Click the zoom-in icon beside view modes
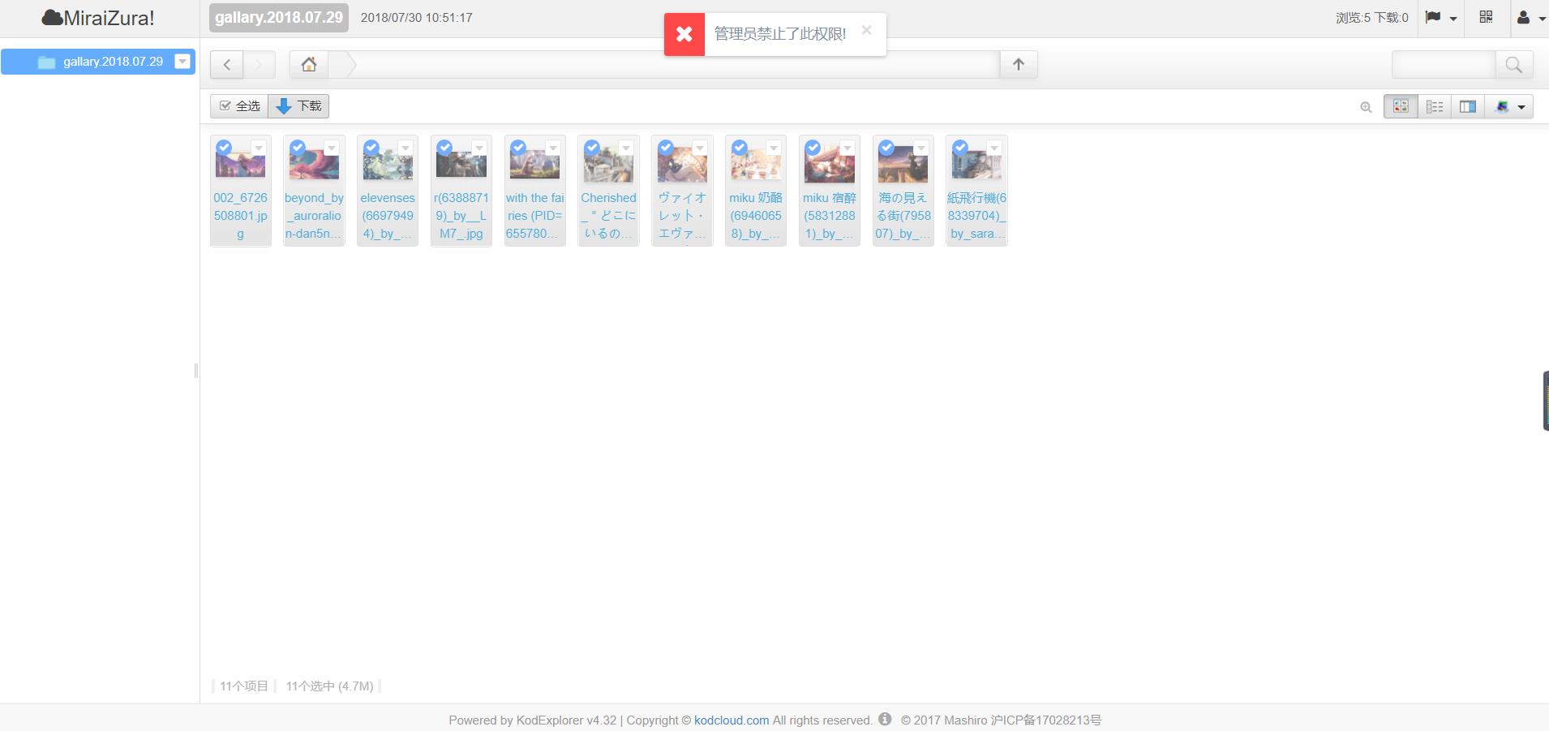Image resolution: width=1549 pixels, height=731 pixels. pyautogui.click(x=1366, y=107)
